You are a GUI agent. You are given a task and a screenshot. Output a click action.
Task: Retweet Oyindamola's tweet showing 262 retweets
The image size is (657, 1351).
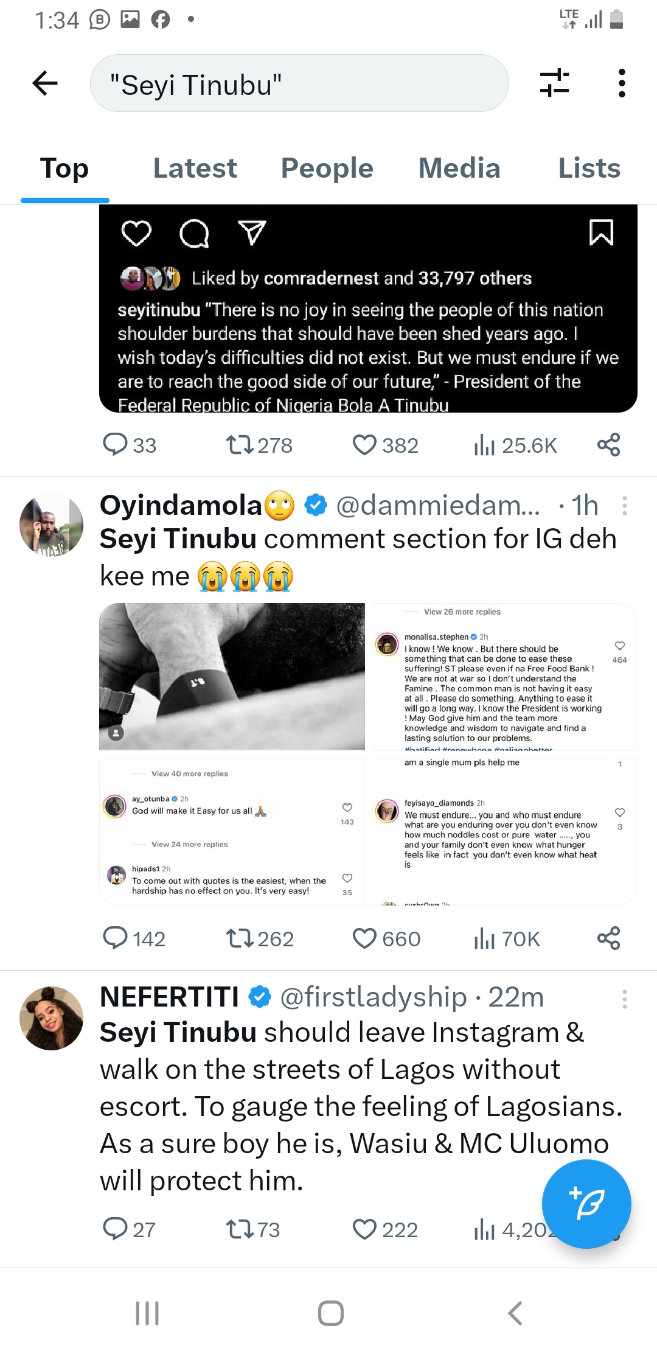coord(240,938)
